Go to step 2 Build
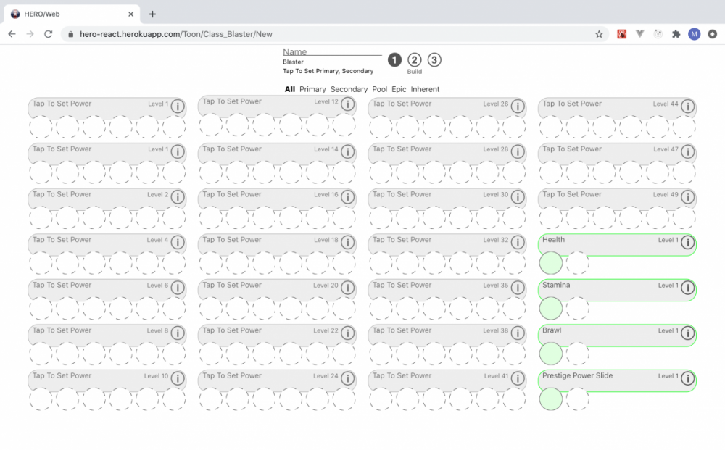 [414, 60]
